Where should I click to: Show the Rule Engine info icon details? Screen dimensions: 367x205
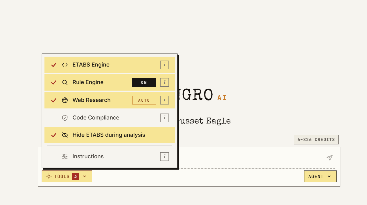pyautogui.click(x=165, y=82)
